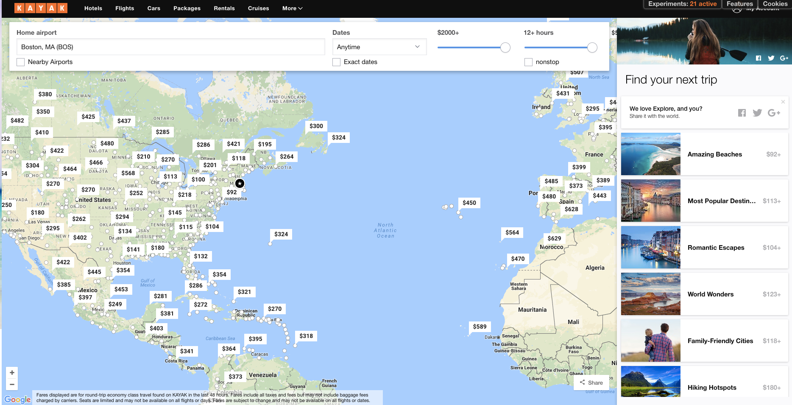Image resolution: width=792 pixels, height=405 pixels.
Task: Open the Hotels tab
Action: click(x=93, y=8)
